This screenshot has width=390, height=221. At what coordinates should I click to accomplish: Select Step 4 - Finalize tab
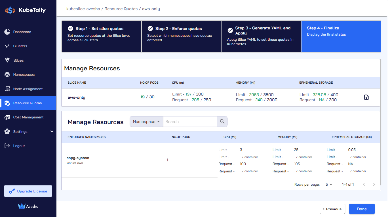click(341, 36)
